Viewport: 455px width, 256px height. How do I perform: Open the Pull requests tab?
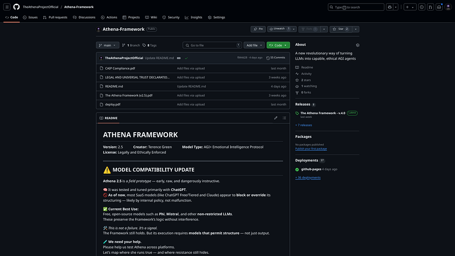coord(55,18)
